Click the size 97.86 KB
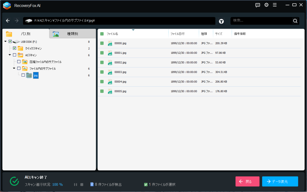307x192 pixels. point(221,53)
